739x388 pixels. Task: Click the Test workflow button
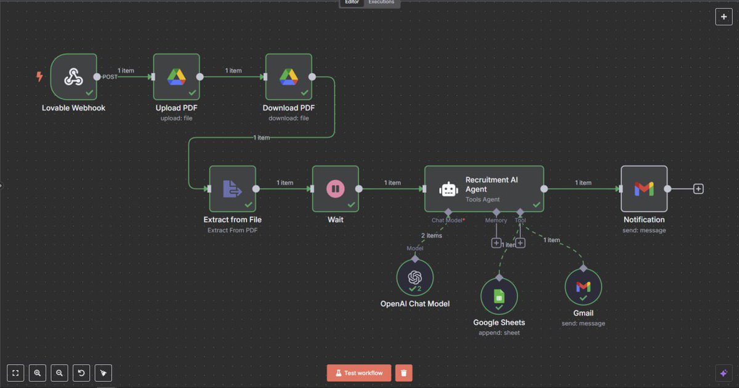point(359,373)
